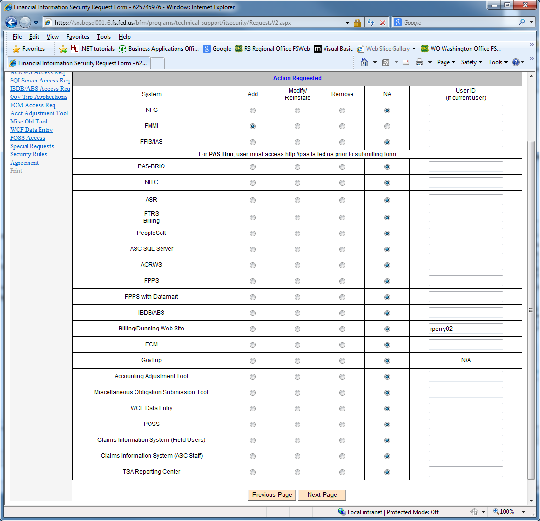The width and height of the screenshot is (540, 521).
Task: Click the Next Page button
Action: pyautogui.click(x=322, y=494)
